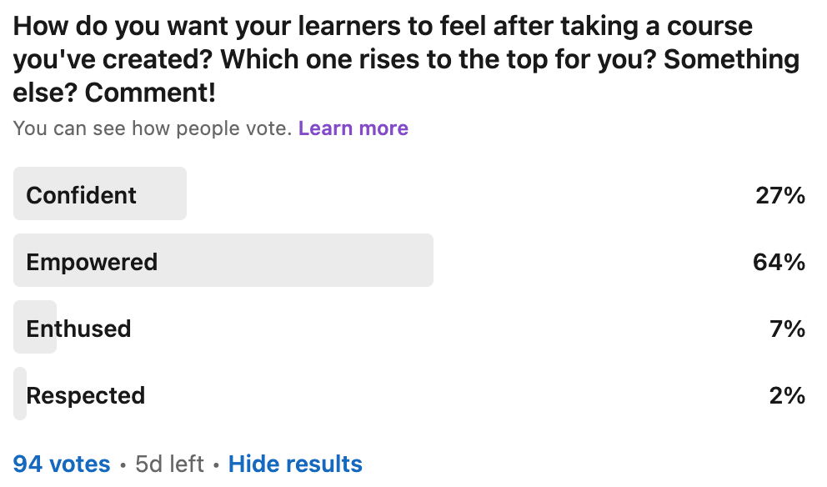Click the 2% result value

click(787, 395)
